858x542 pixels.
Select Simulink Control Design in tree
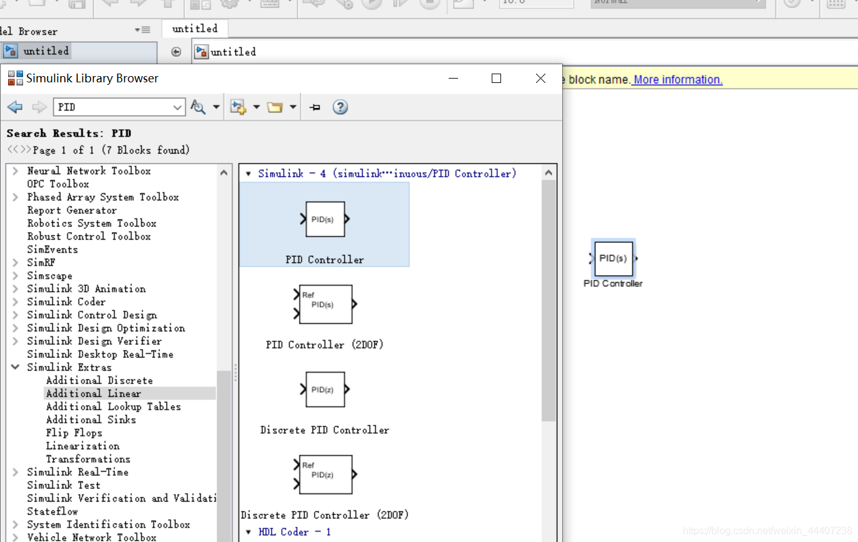92,315
